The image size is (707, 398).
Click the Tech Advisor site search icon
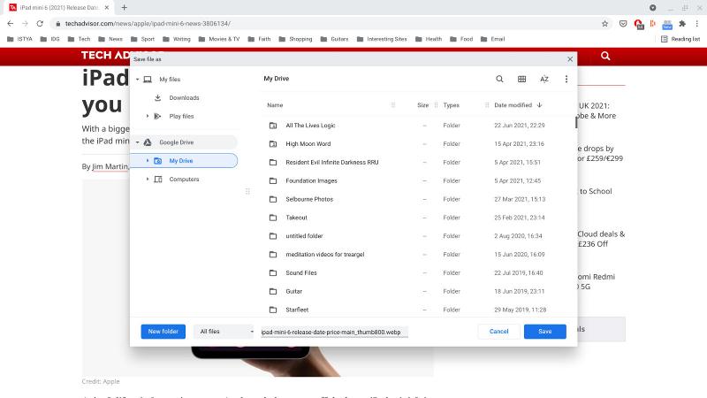click(605, 56)
